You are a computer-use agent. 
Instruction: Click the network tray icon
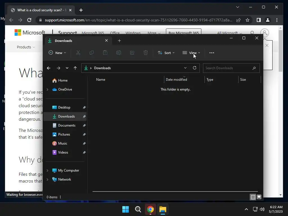tap(255, 209)
